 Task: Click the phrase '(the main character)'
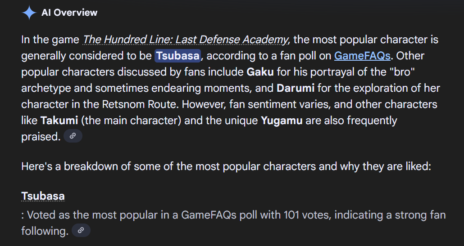[x=131, y=121]
